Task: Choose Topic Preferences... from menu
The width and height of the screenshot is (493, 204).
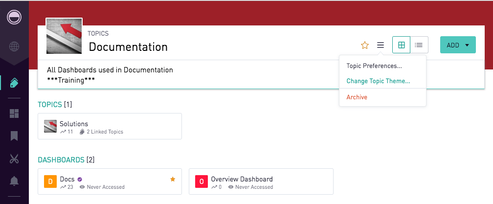Action: point(374,66)
